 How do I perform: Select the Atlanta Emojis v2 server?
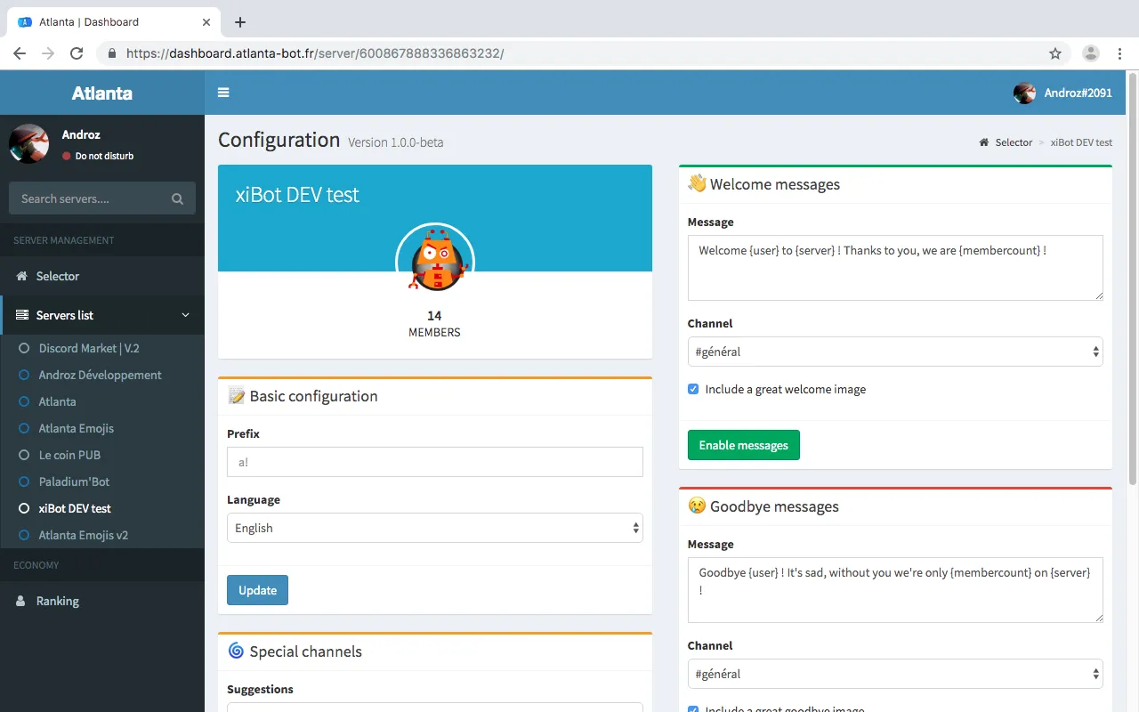tap(84, 535)
